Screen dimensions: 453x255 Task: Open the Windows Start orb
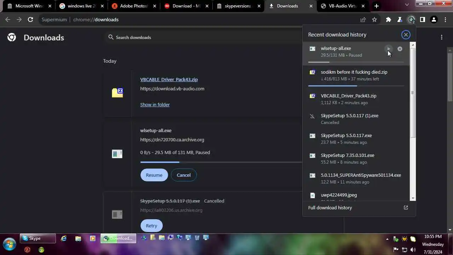[10, 244]
